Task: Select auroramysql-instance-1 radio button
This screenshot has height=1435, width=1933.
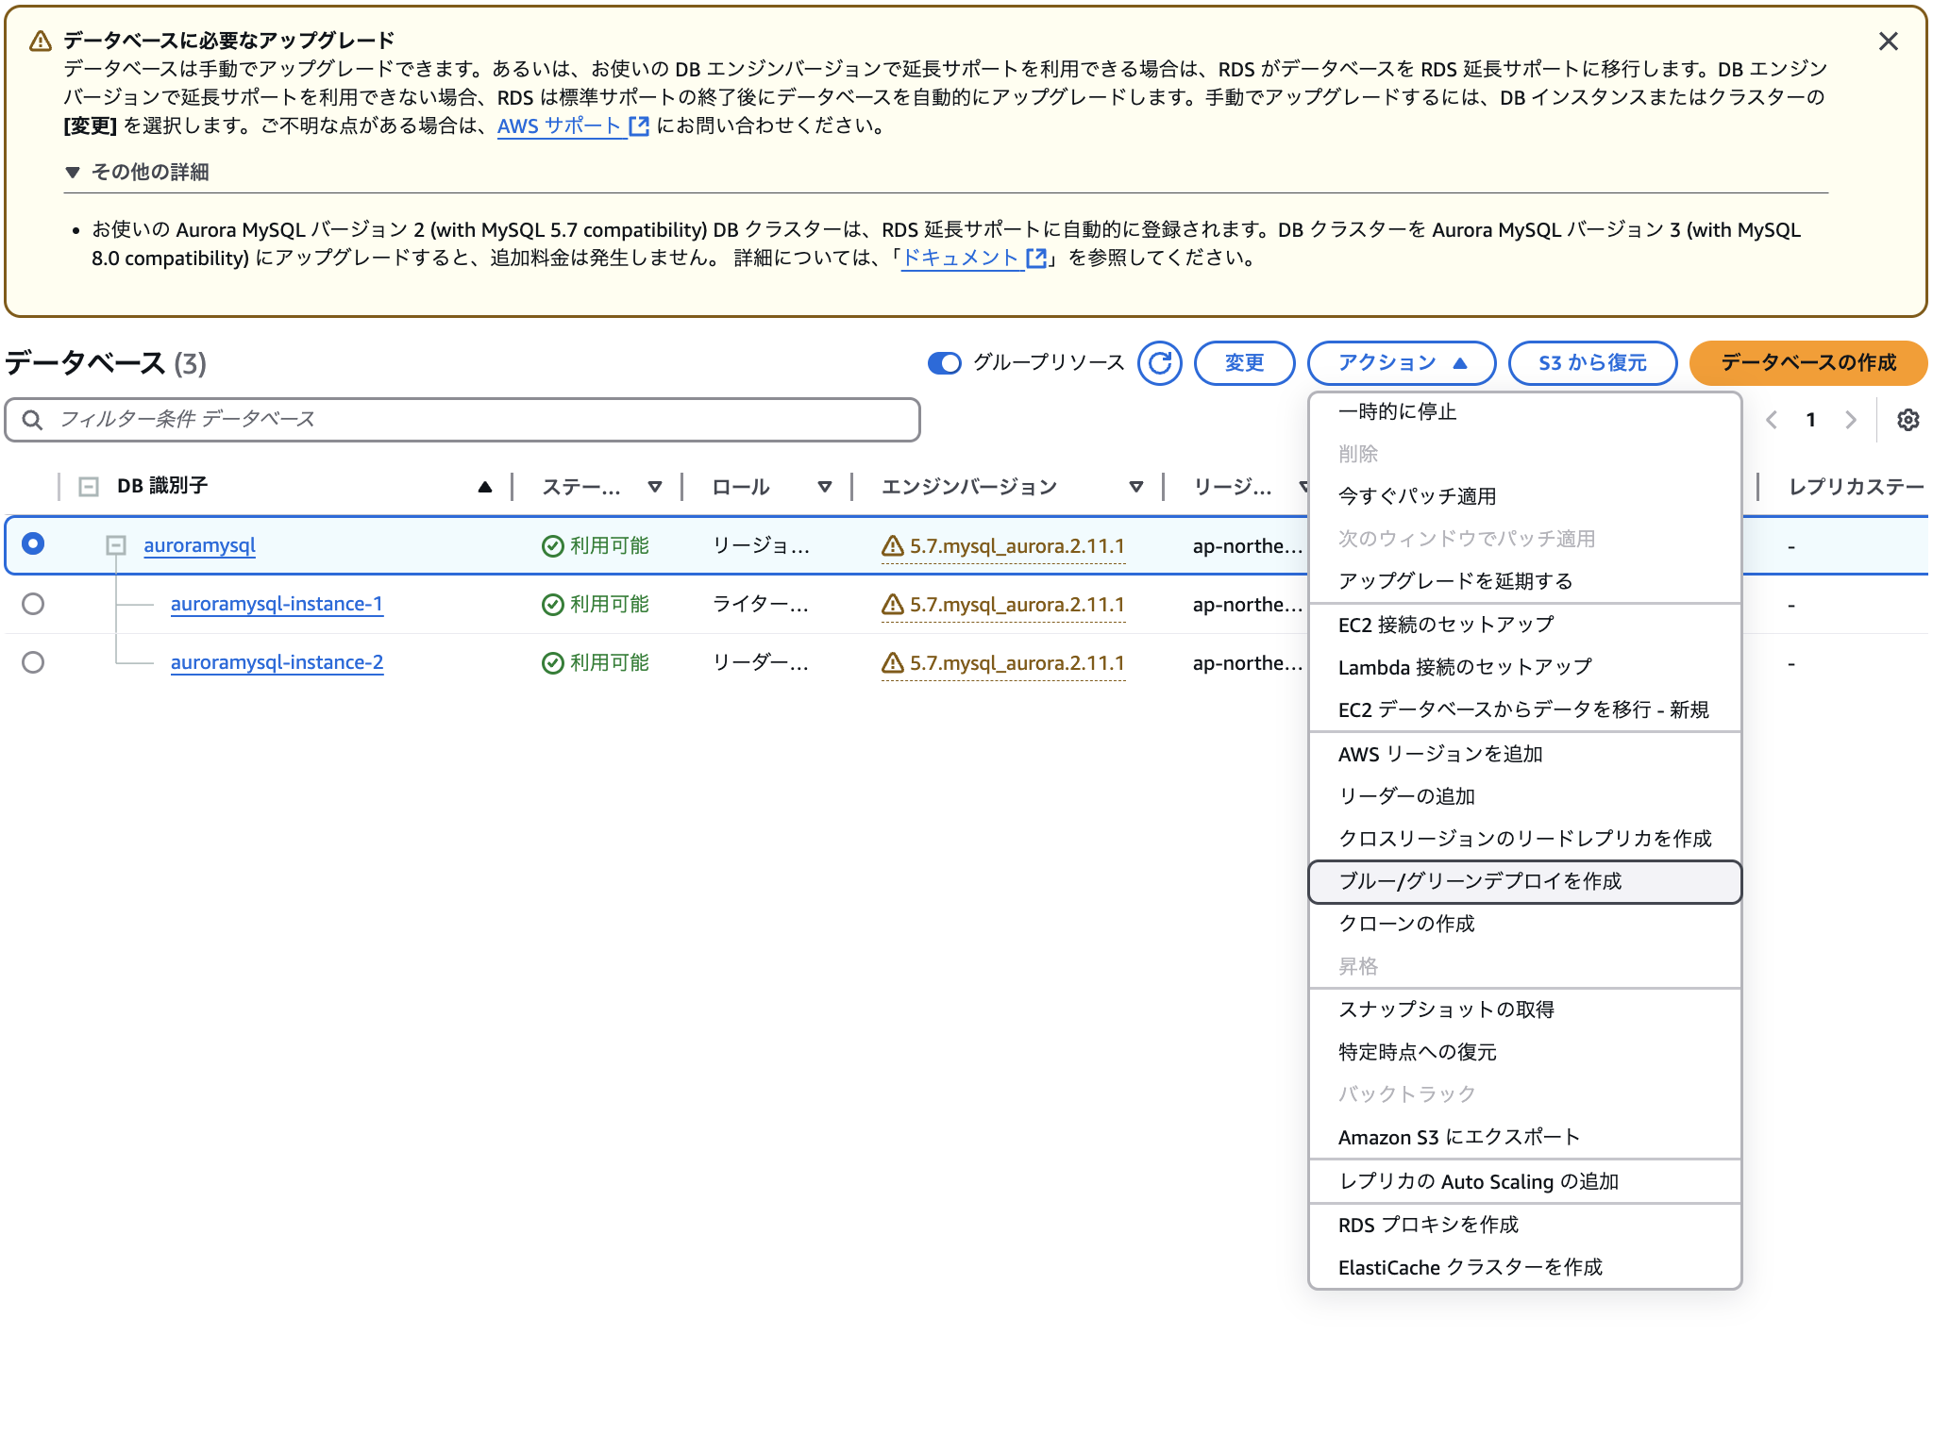Action: click(33, 604)
